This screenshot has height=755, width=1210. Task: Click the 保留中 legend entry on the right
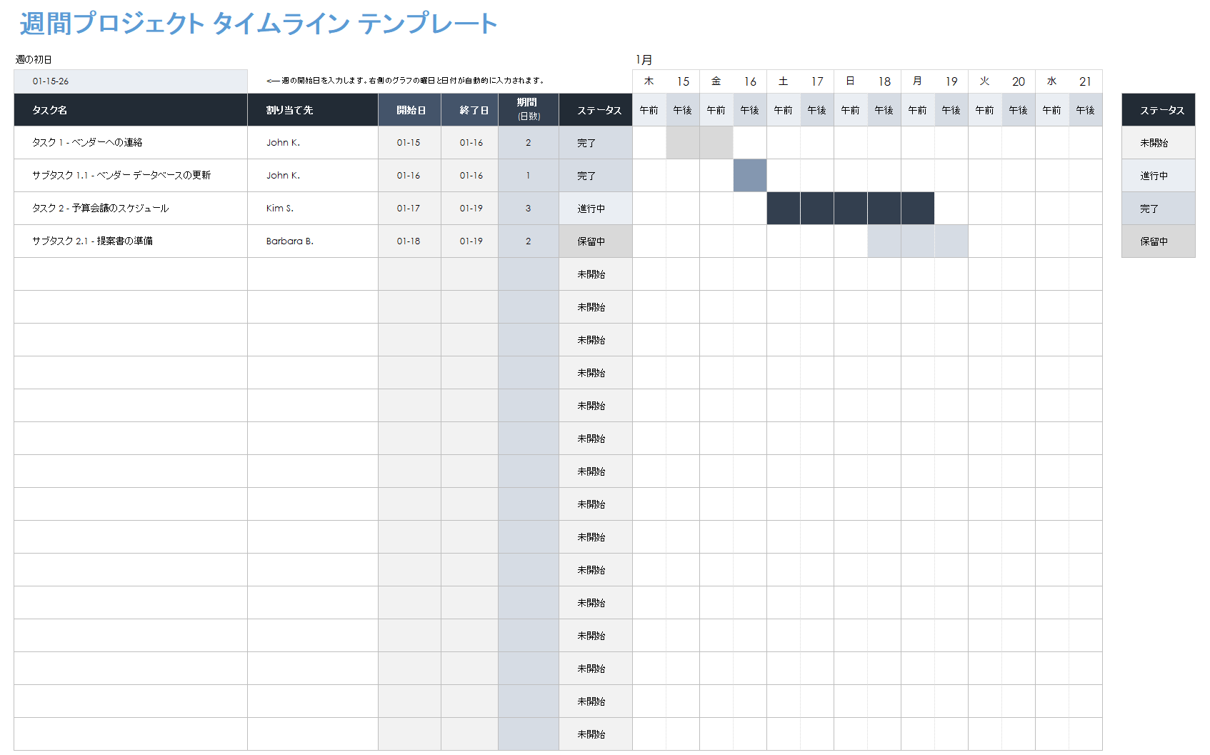(1159, 241)
